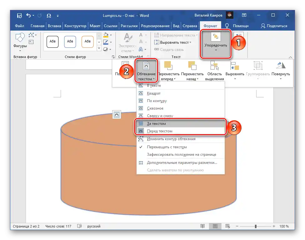305x240 pixels.
Task: Open the Повернуть rotate icon
Action: (281, 66)
